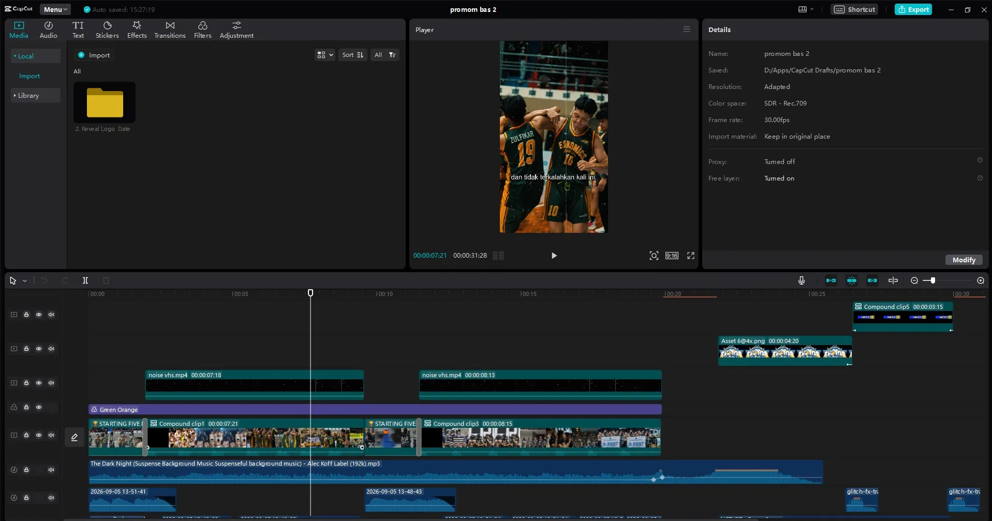Click the player focus/scan frame icon

pos(654,256)
